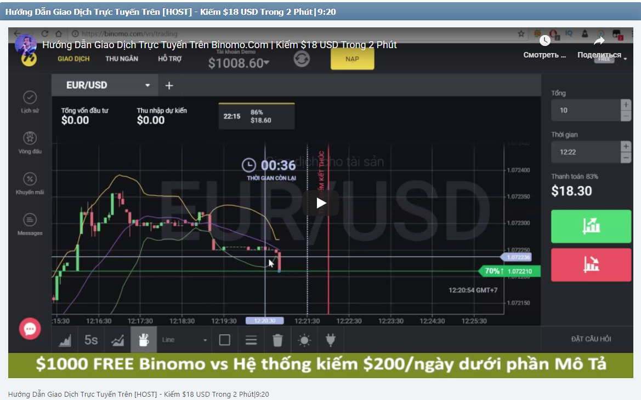Open the Khuyến mãi promotions panel
Screen dimensions: 641x400
29,182
